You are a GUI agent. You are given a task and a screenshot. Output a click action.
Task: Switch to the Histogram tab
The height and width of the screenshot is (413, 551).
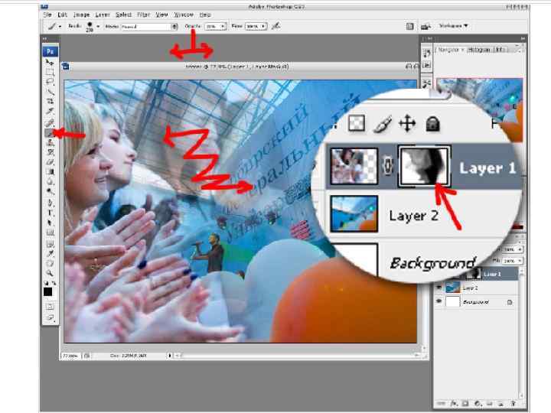point(479,50)
